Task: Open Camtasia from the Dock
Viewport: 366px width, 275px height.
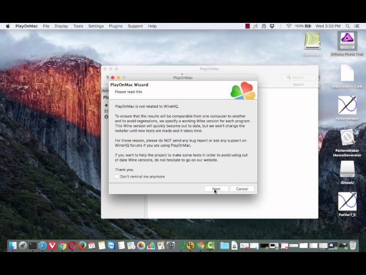Action: pos(210,246)
